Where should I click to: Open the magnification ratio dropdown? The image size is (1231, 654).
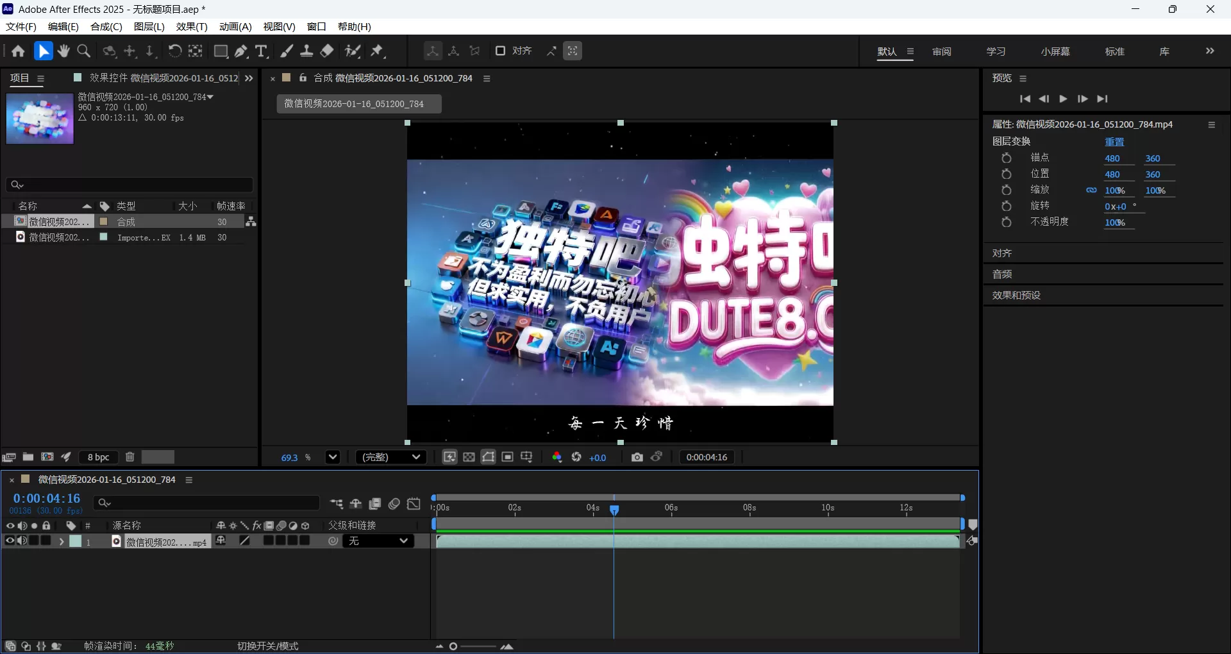(x=332, y=457)
